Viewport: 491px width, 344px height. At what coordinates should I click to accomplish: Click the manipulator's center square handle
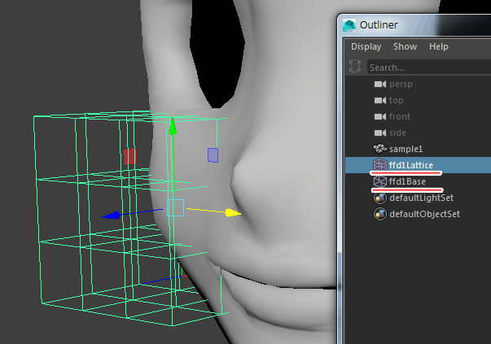click(176, 207)
